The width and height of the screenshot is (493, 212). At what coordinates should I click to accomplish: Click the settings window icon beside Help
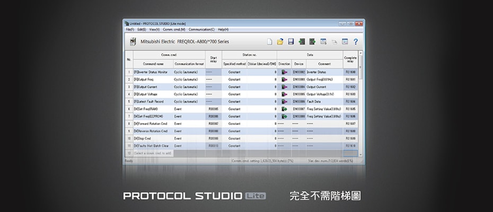pos(345,41)
